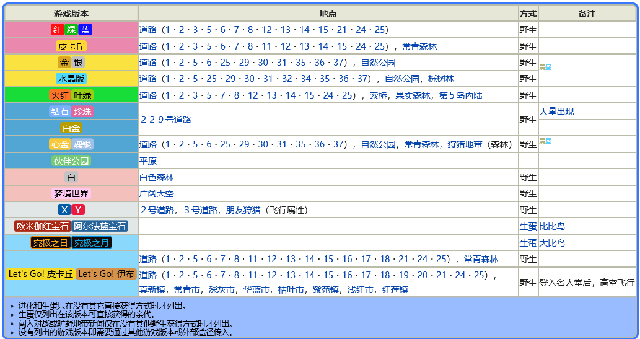Open the 2号道路 link in XY row
Image resolution: width=640 pixels, height=339 pixels.
point(157,210)
